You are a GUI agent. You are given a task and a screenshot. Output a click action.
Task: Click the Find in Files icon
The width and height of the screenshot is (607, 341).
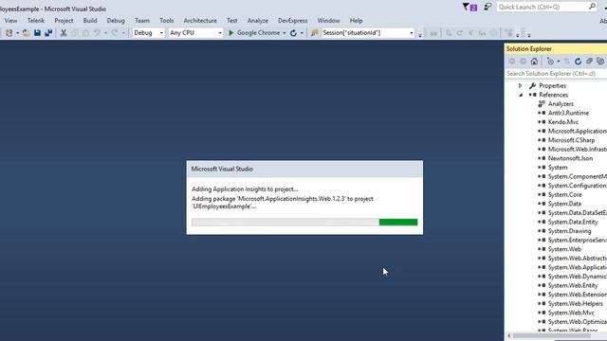click(315, 33)
